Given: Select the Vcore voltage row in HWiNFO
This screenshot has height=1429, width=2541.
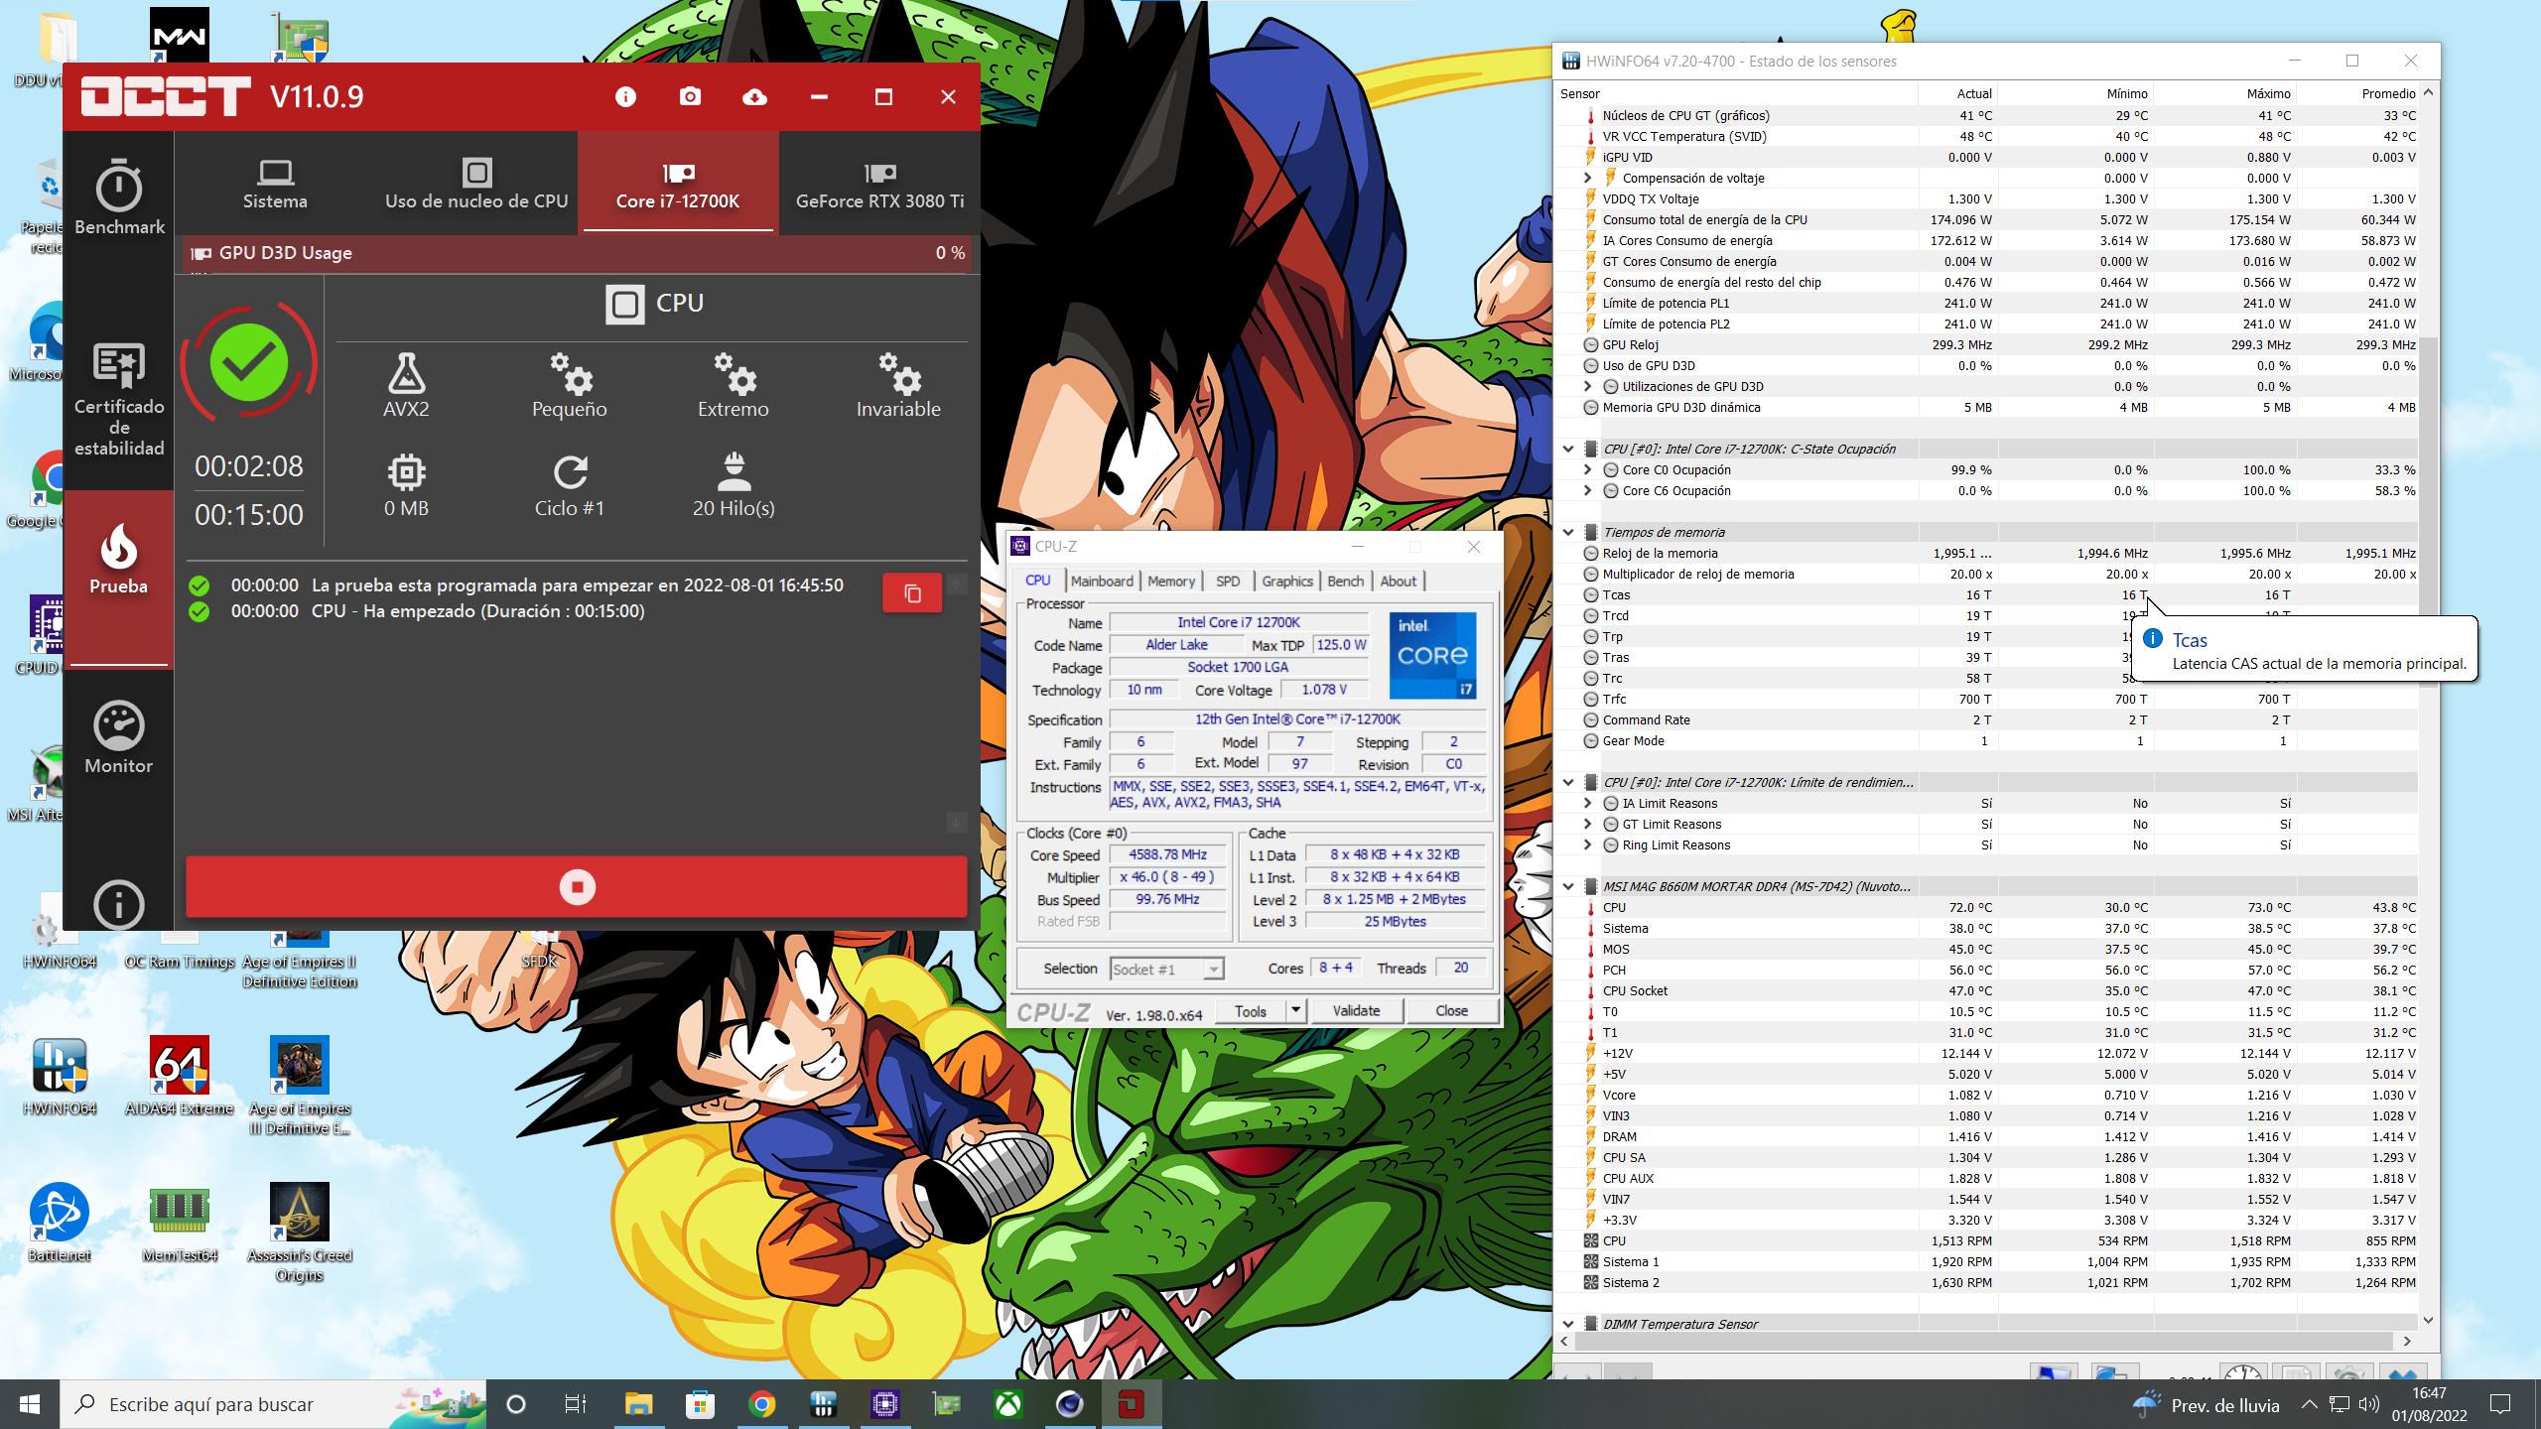Looking at the screenshot, I should tap(1987, 1095).
